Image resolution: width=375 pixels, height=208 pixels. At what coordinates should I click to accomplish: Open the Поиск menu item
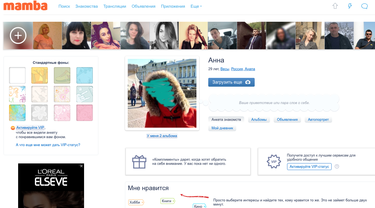pyautogui.click(x=64, y=6)
